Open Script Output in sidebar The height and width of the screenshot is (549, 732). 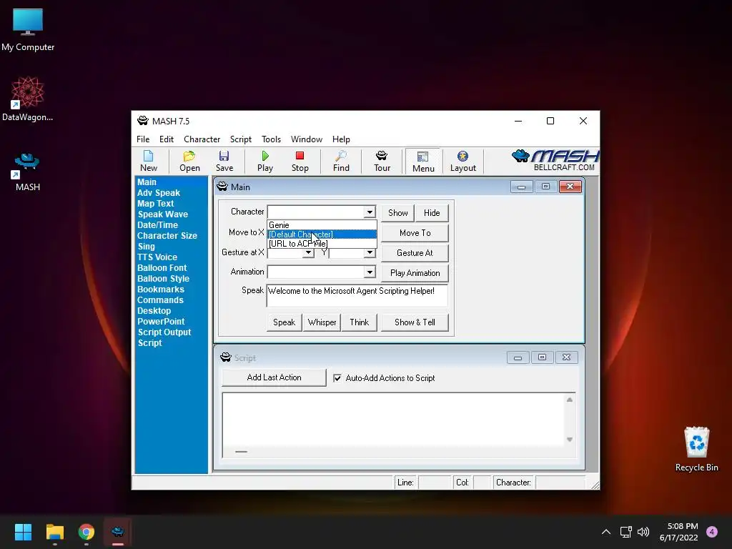(164, 332)
